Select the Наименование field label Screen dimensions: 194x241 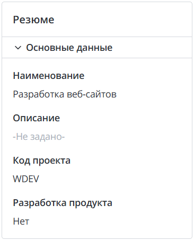click(49, 76)
